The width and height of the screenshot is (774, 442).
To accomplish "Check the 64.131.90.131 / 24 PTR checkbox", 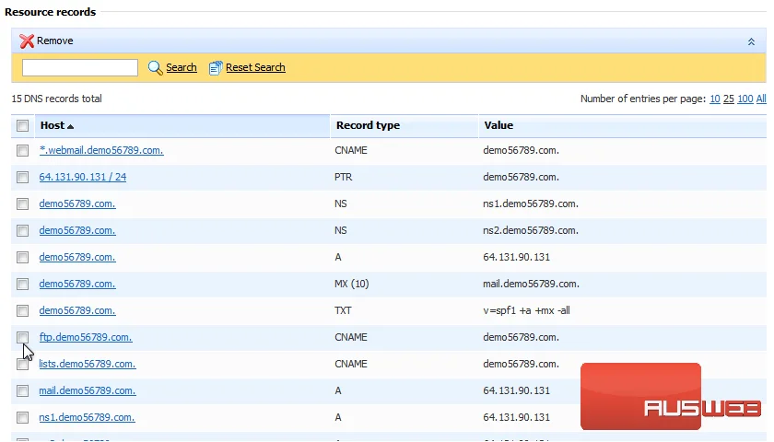I will (23, 177).
